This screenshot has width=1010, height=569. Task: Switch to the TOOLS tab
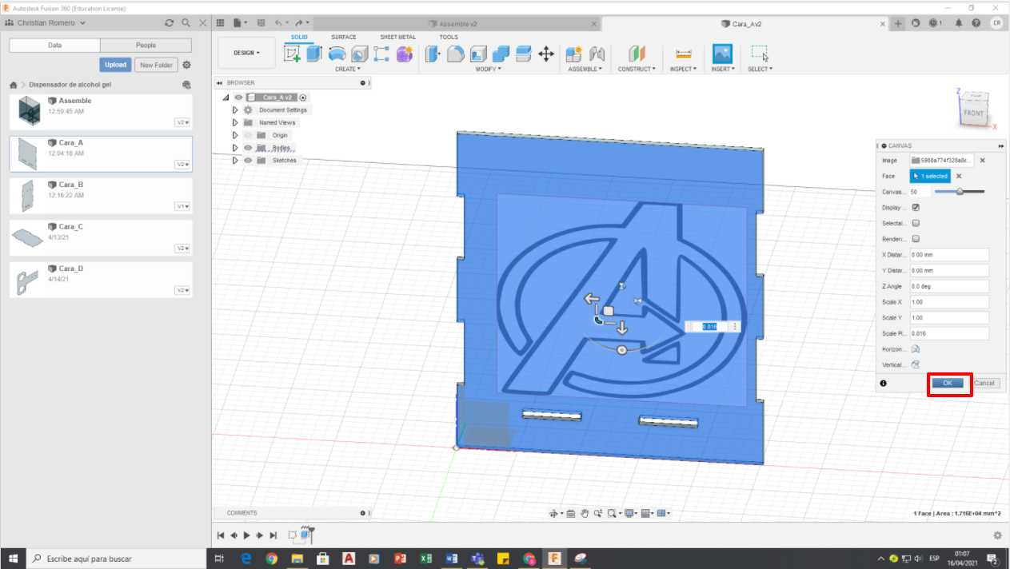click(449, 37)
